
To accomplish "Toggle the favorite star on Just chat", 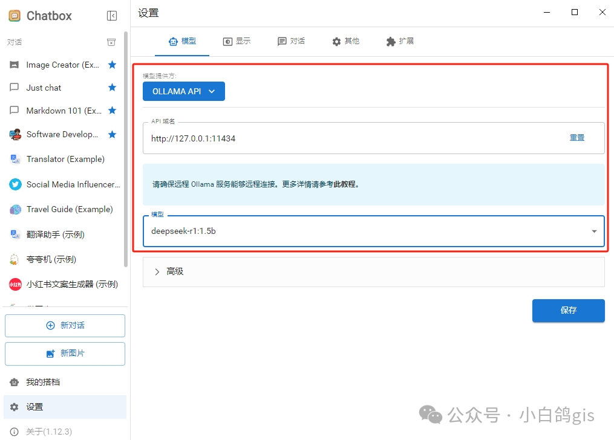I will point(112,87).
